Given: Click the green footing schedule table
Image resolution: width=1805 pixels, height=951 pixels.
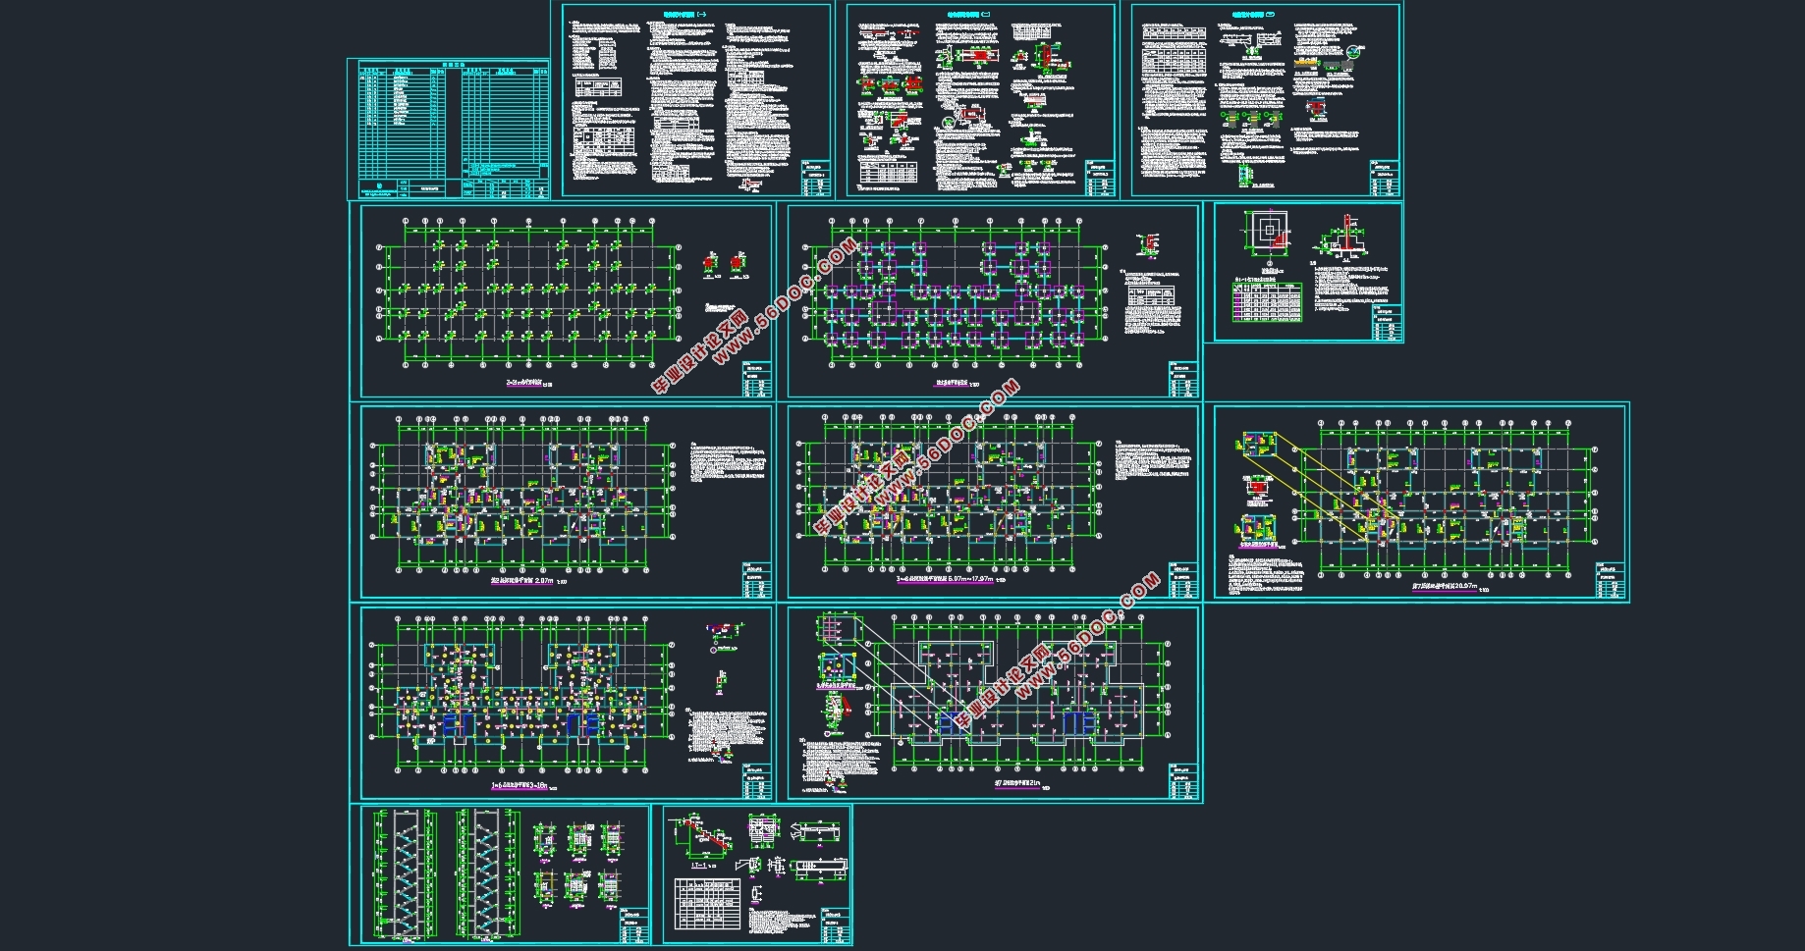Looking at the screenshot, I should click(1267, 302).
